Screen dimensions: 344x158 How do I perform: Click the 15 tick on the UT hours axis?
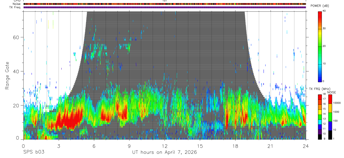[x=200, y=146]
